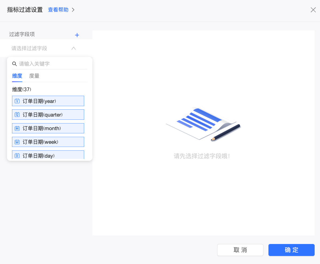
Task: Click the quarter calendar icon
Action: coord(17,114)
